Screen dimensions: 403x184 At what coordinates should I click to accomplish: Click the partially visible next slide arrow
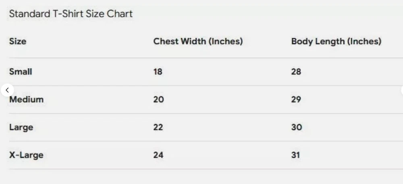tap(402, 90)
